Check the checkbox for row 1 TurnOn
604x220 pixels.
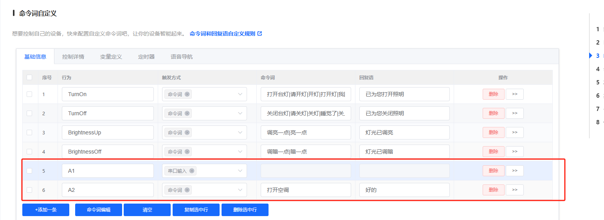pyautogui.click(x=29, y=94)
